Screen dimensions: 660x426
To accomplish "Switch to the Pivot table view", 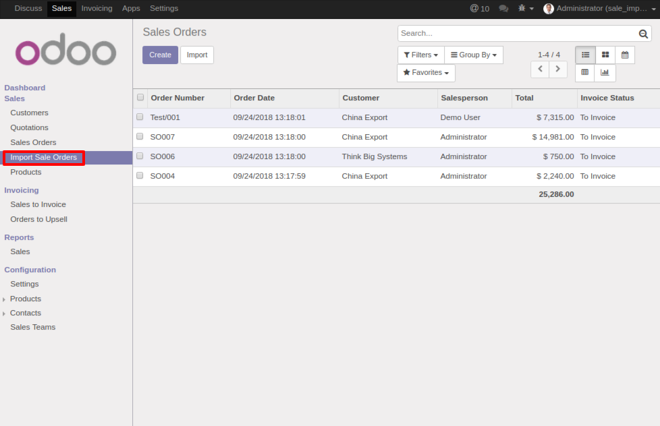I will 585,73.
